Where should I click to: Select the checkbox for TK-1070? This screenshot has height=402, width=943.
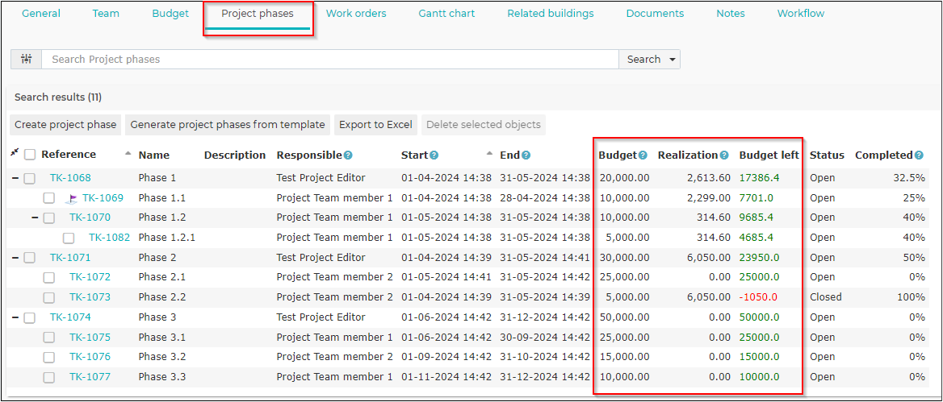point(48,218)
